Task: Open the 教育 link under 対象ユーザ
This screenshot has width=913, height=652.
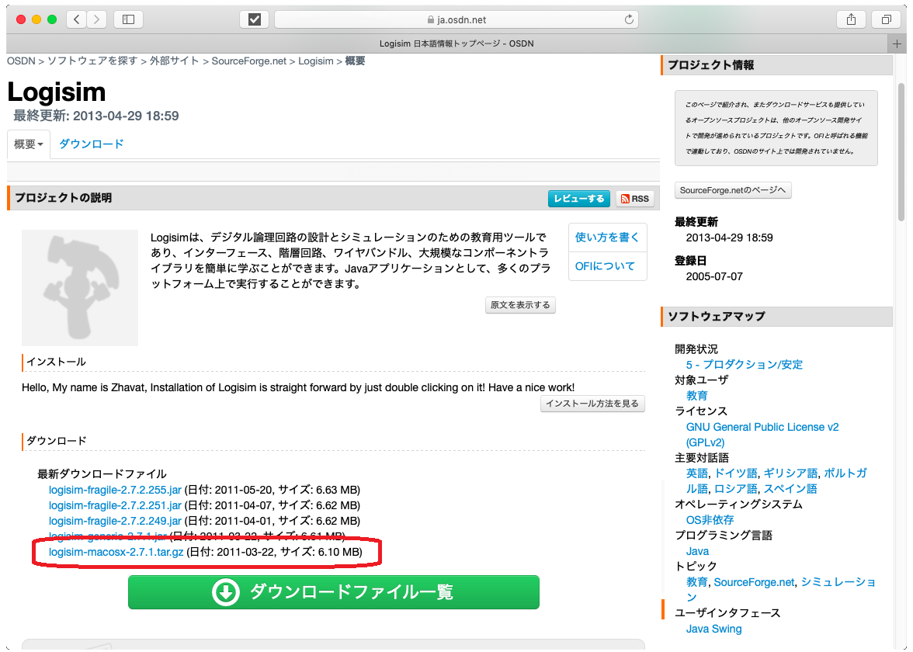Action: click(696, 396)
